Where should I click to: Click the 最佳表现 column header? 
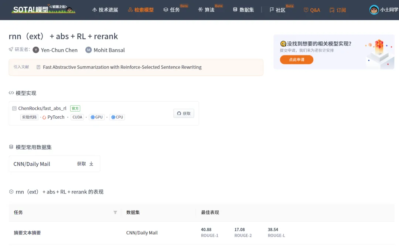(x=210, y=212)
